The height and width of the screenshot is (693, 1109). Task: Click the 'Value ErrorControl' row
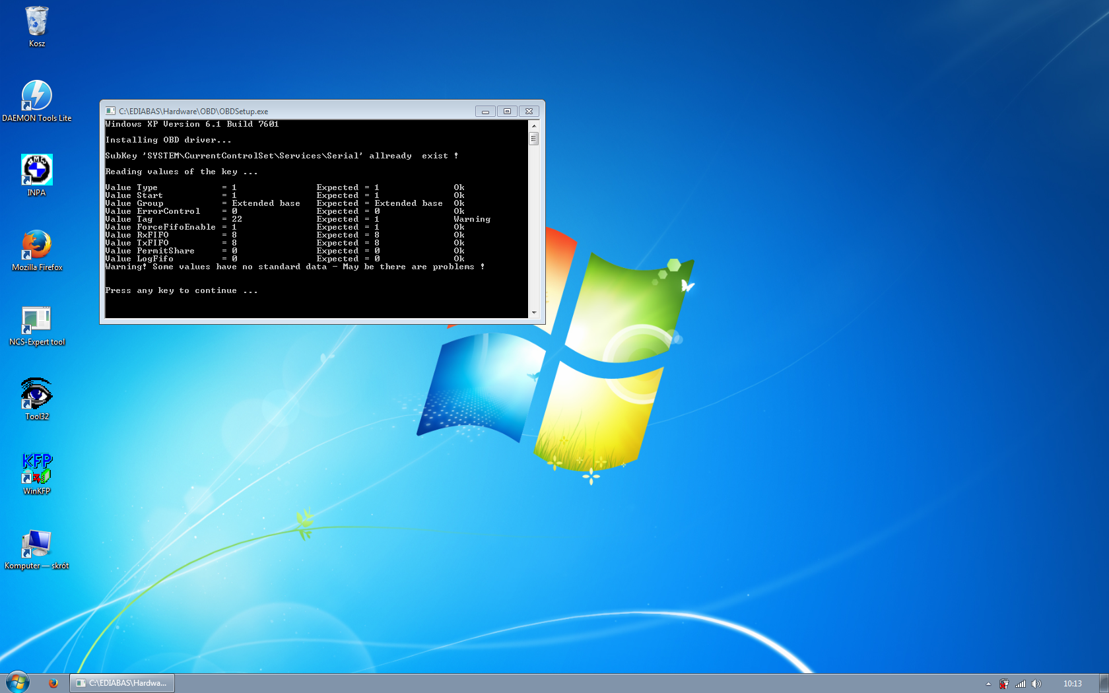click(x=285, y=211)
